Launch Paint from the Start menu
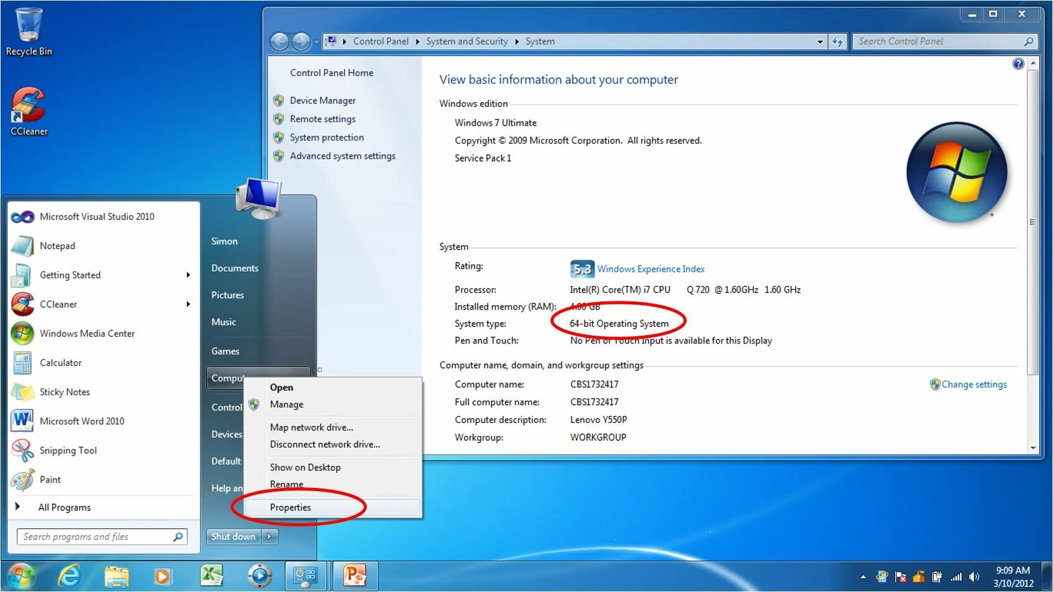Viewport: 1053px width, 592px height. tap(50, 479)
